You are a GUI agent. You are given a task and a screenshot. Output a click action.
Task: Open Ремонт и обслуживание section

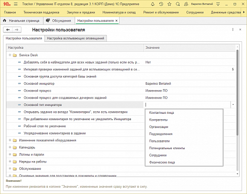click(x=161, y=12)
